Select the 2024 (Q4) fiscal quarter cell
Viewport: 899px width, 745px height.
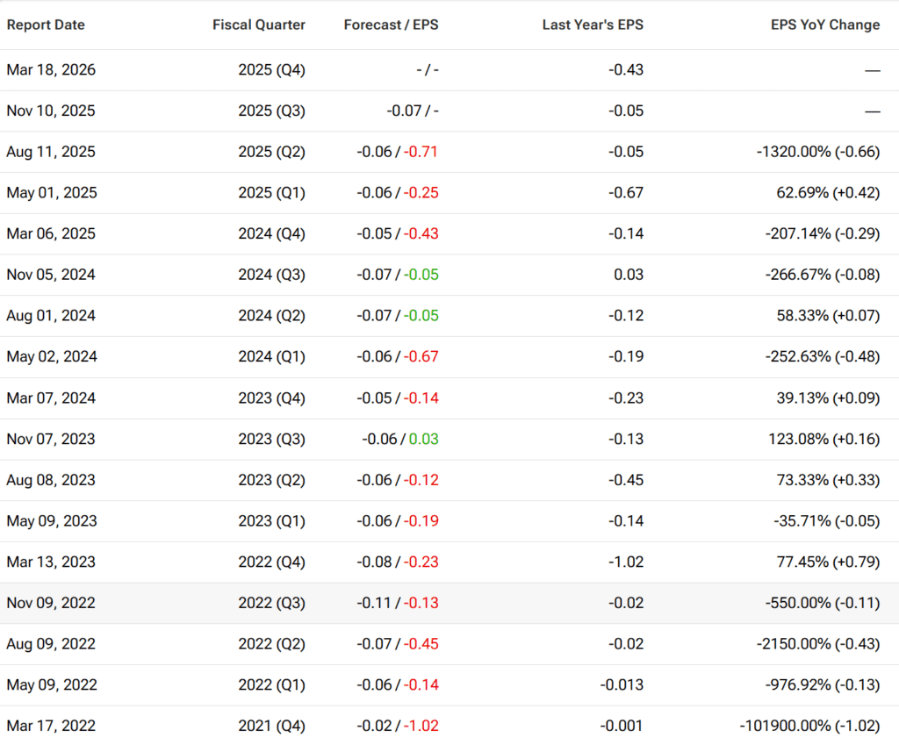(271, 234)
